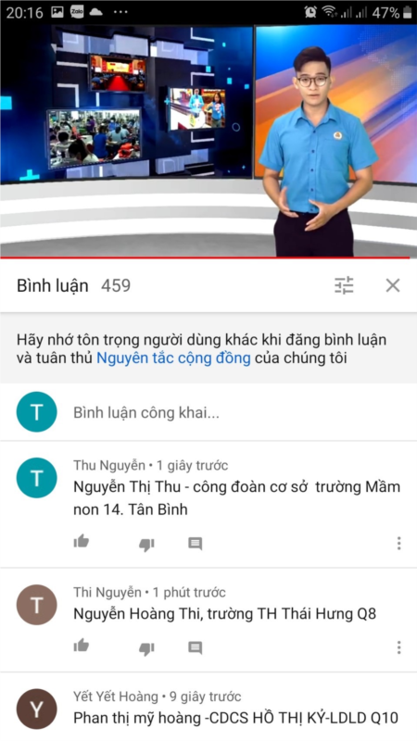This screenshot has height=741, width=417.
Task: Close the Bình luận comments panel
Action: (393, 285)
